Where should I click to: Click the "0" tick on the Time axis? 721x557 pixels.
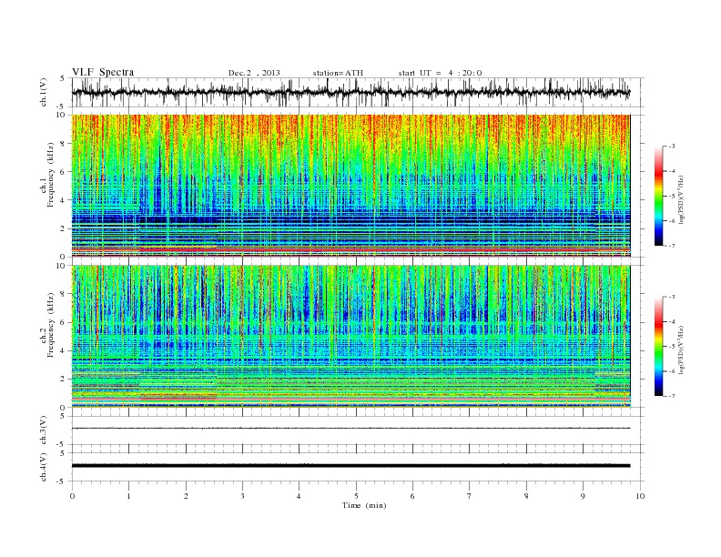click(x=72, y=496)
